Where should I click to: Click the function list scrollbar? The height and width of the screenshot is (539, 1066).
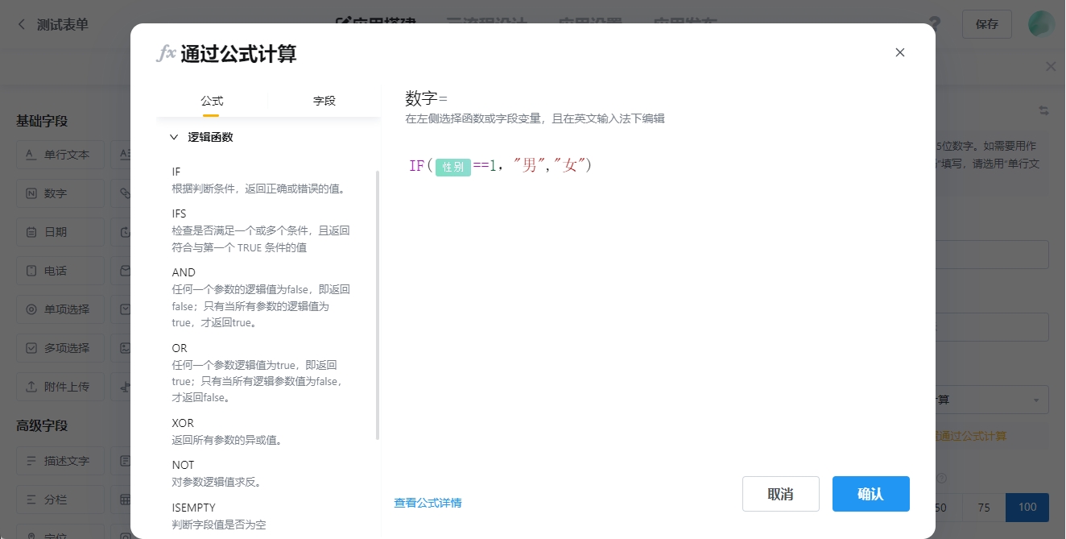(378, 306)
